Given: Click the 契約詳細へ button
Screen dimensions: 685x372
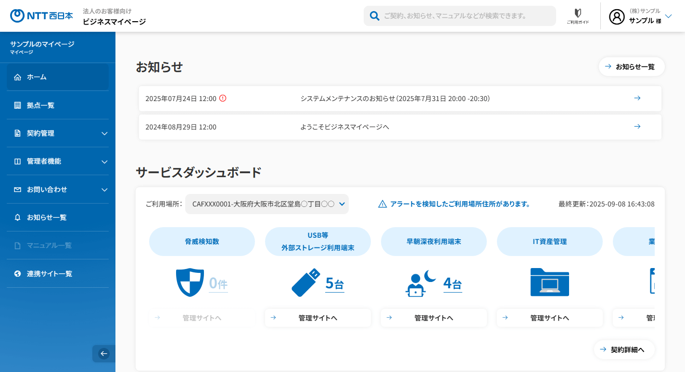Looking at the screenshot, I should pyautogui.click(x=624, y=350).
